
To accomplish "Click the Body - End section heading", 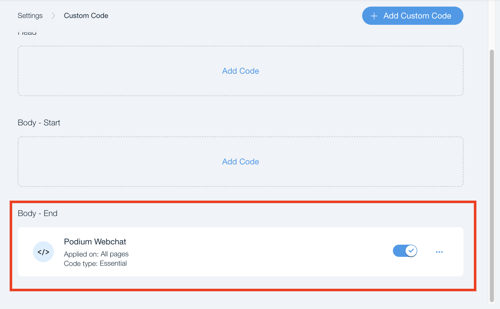I will (x=38, y=213).
